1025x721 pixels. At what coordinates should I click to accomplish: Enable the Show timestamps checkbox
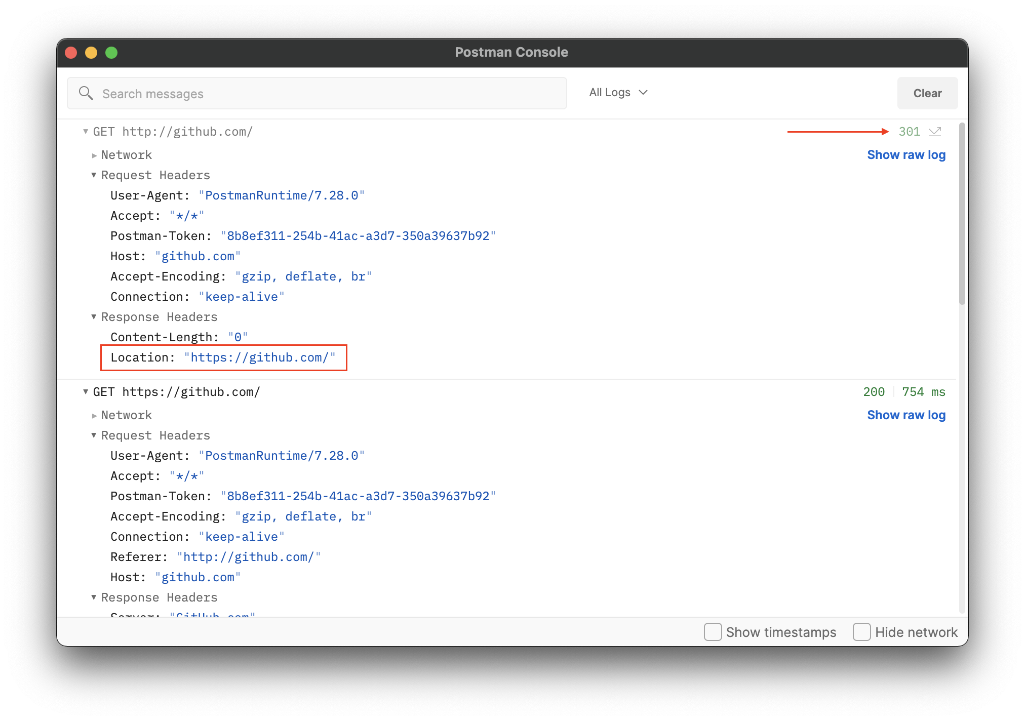tap(713, 632)
